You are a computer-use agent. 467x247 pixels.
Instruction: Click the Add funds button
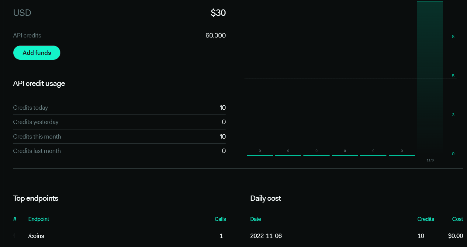coord(36,52)
